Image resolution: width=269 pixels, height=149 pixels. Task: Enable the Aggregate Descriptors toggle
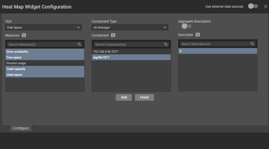click(x=186, y=26)
